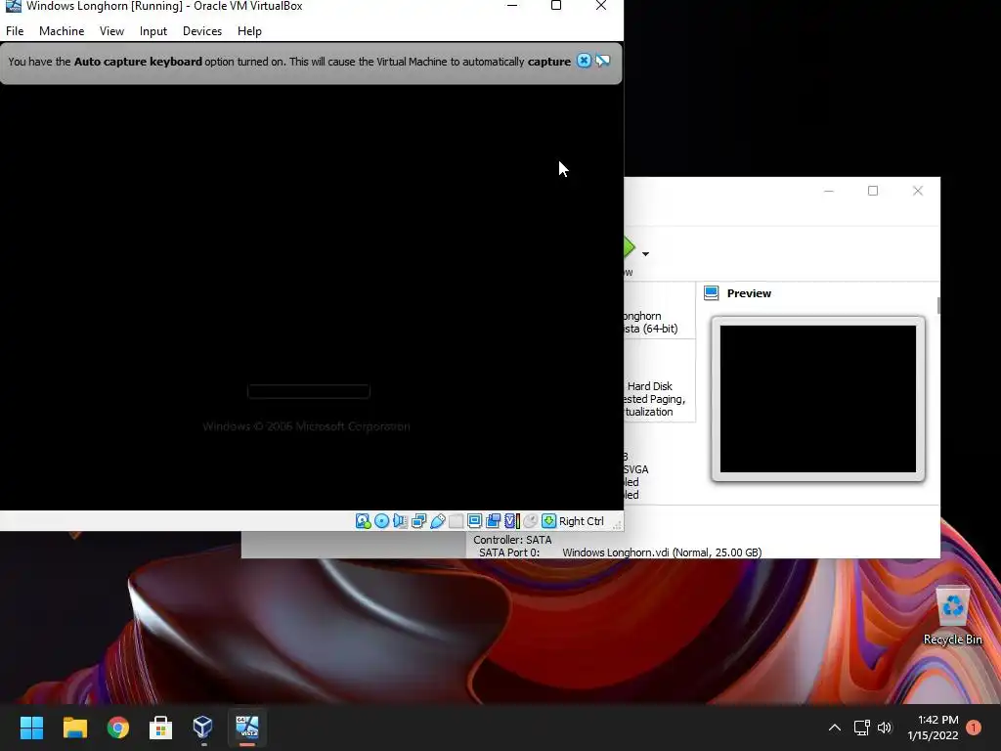1001x751 pixels.
Task: Dismiss the Auto capture keyboard notification
Action: pos(584,61)
